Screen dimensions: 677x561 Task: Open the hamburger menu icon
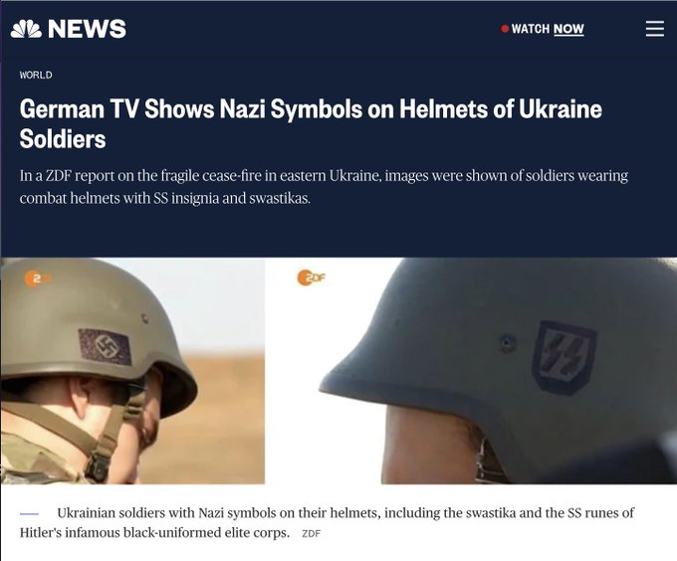point(654,29)
